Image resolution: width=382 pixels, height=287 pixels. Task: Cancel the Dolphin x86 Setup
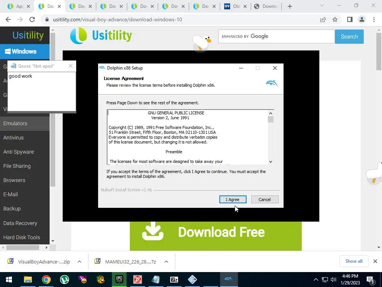coord(264,200)
